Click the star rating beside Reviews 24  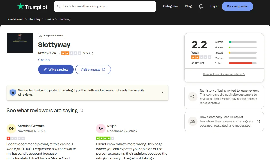pos(71,53)
